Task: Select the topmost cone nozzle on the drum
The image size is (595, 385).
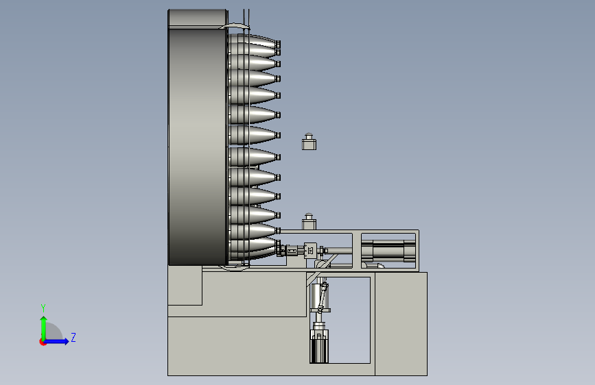Action: [x=254, y=42]
